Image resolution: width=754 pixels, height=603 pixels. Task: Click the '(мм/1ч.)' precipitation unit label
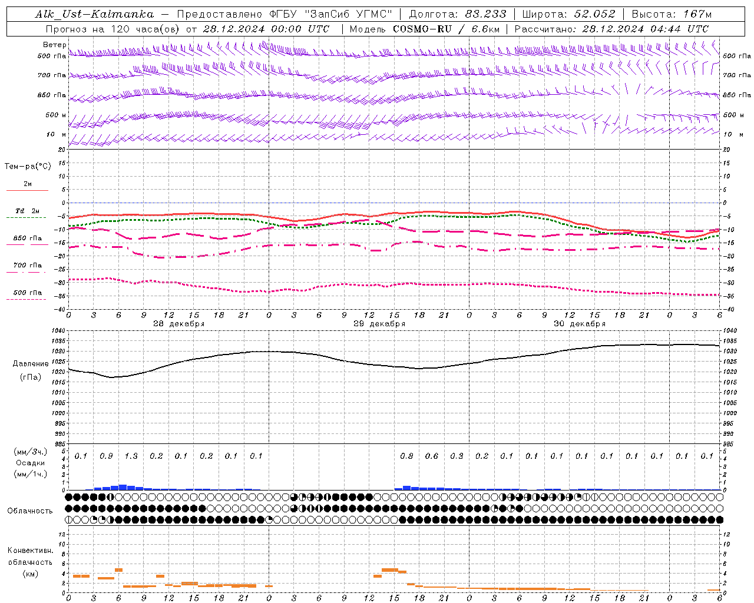[30, 474]
